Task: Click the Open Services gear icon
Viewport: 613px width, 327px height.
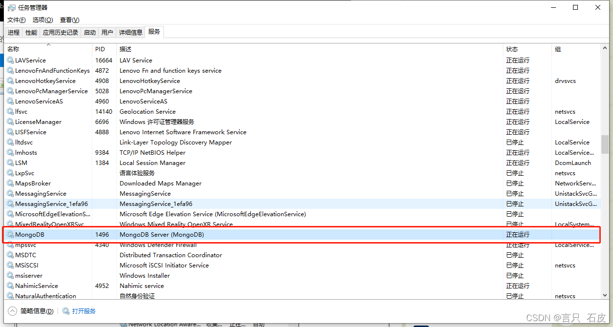Action: coord(66,311)
